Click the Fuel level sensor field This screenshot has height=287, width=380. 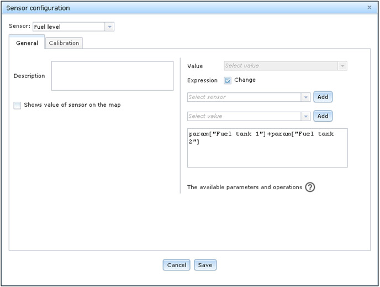69,27
